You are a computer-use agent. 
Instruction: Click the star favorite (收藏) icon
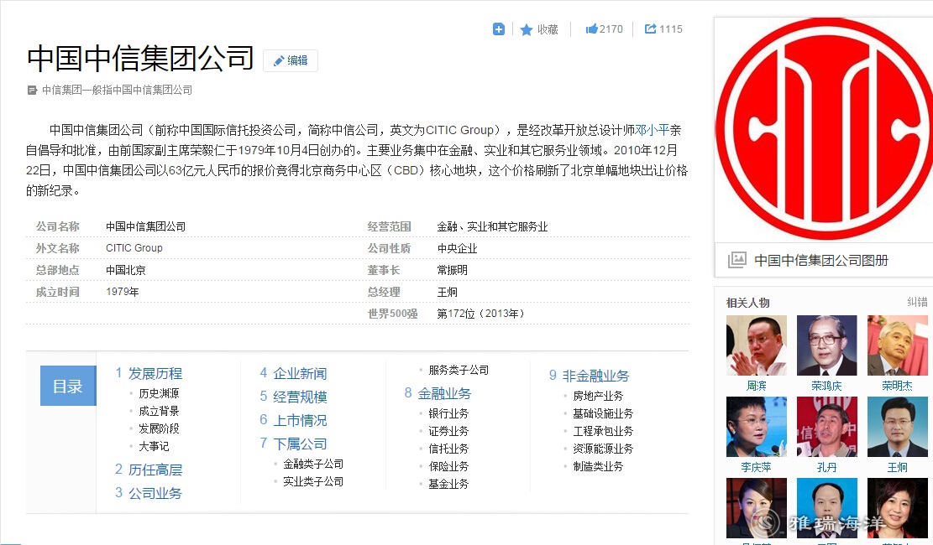[527, 29]
